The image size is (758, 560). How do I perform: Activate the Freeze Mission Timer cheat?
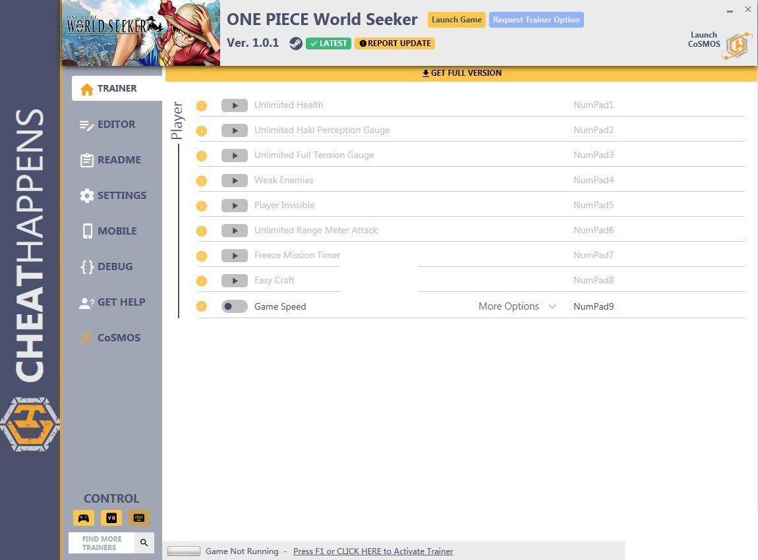pyautogui.click(x=235, y=256)
